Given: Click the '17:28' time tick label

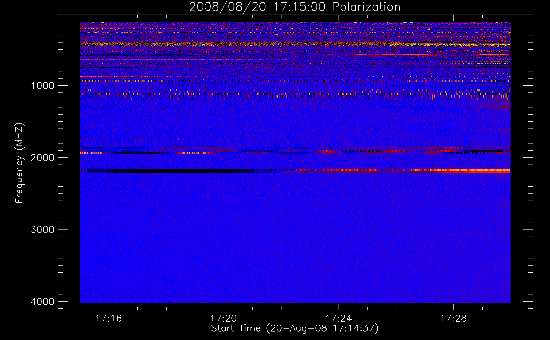Looking at the screenshot, I should [x=454, y=319].
